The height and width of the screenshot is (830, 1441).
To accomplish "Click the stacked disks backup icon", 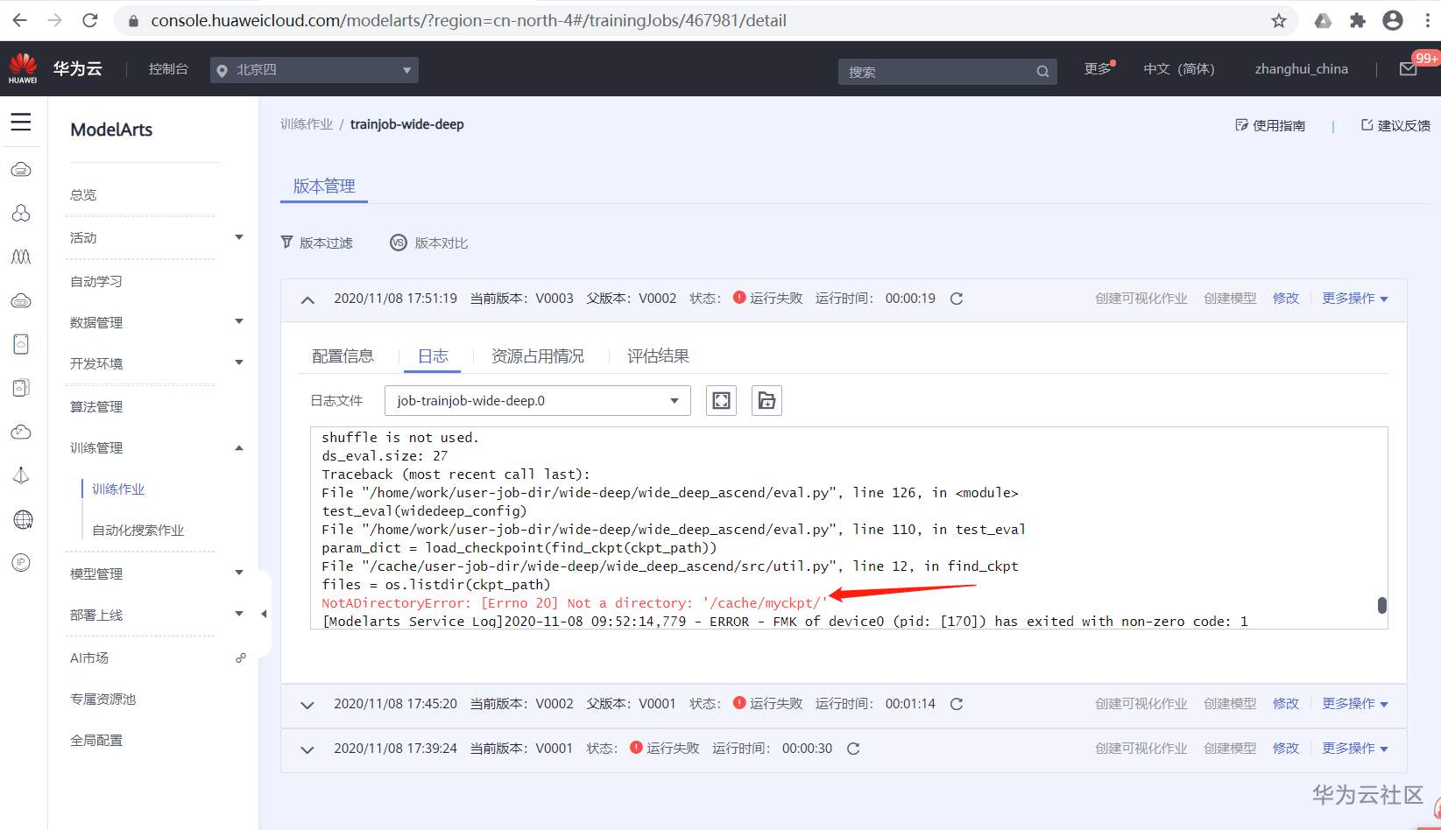I will 21,388.
